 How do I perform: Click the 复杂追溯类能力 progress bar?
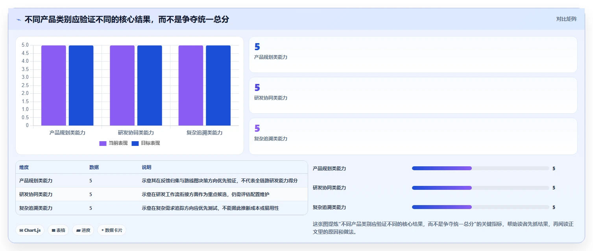[x=480, y=207]
